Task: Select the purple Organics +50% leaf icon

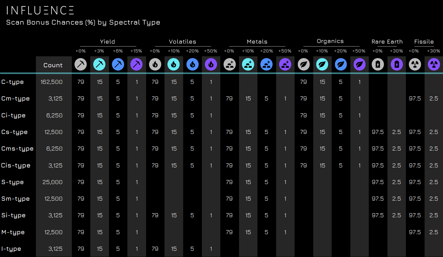Action: click(x=359, y=64)
